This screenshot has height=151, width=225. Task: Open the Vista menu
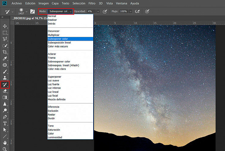[109, 3]
